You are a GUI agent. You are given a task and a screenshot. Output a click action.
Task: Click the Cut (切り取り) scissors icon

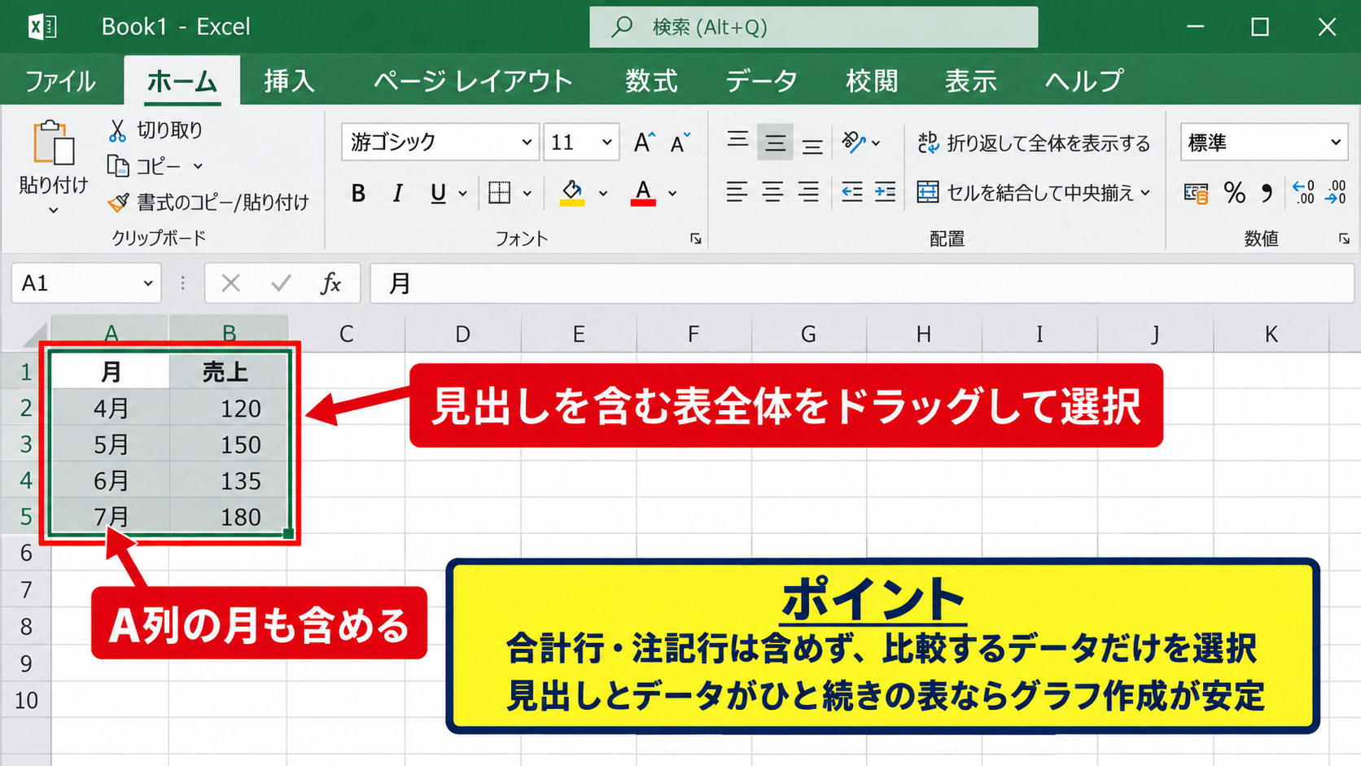(117, 130)
